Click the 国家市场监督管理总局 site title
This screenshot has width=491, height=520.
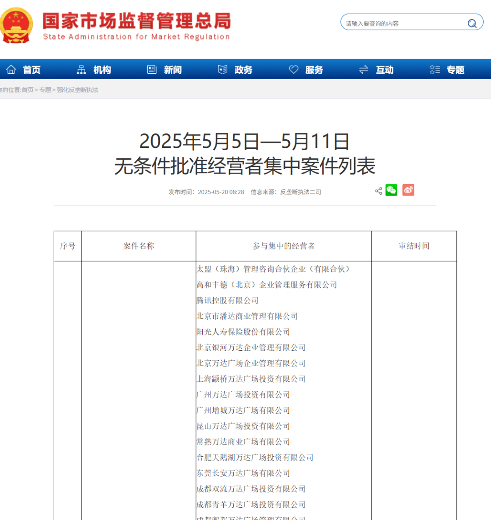pos(136,21)
